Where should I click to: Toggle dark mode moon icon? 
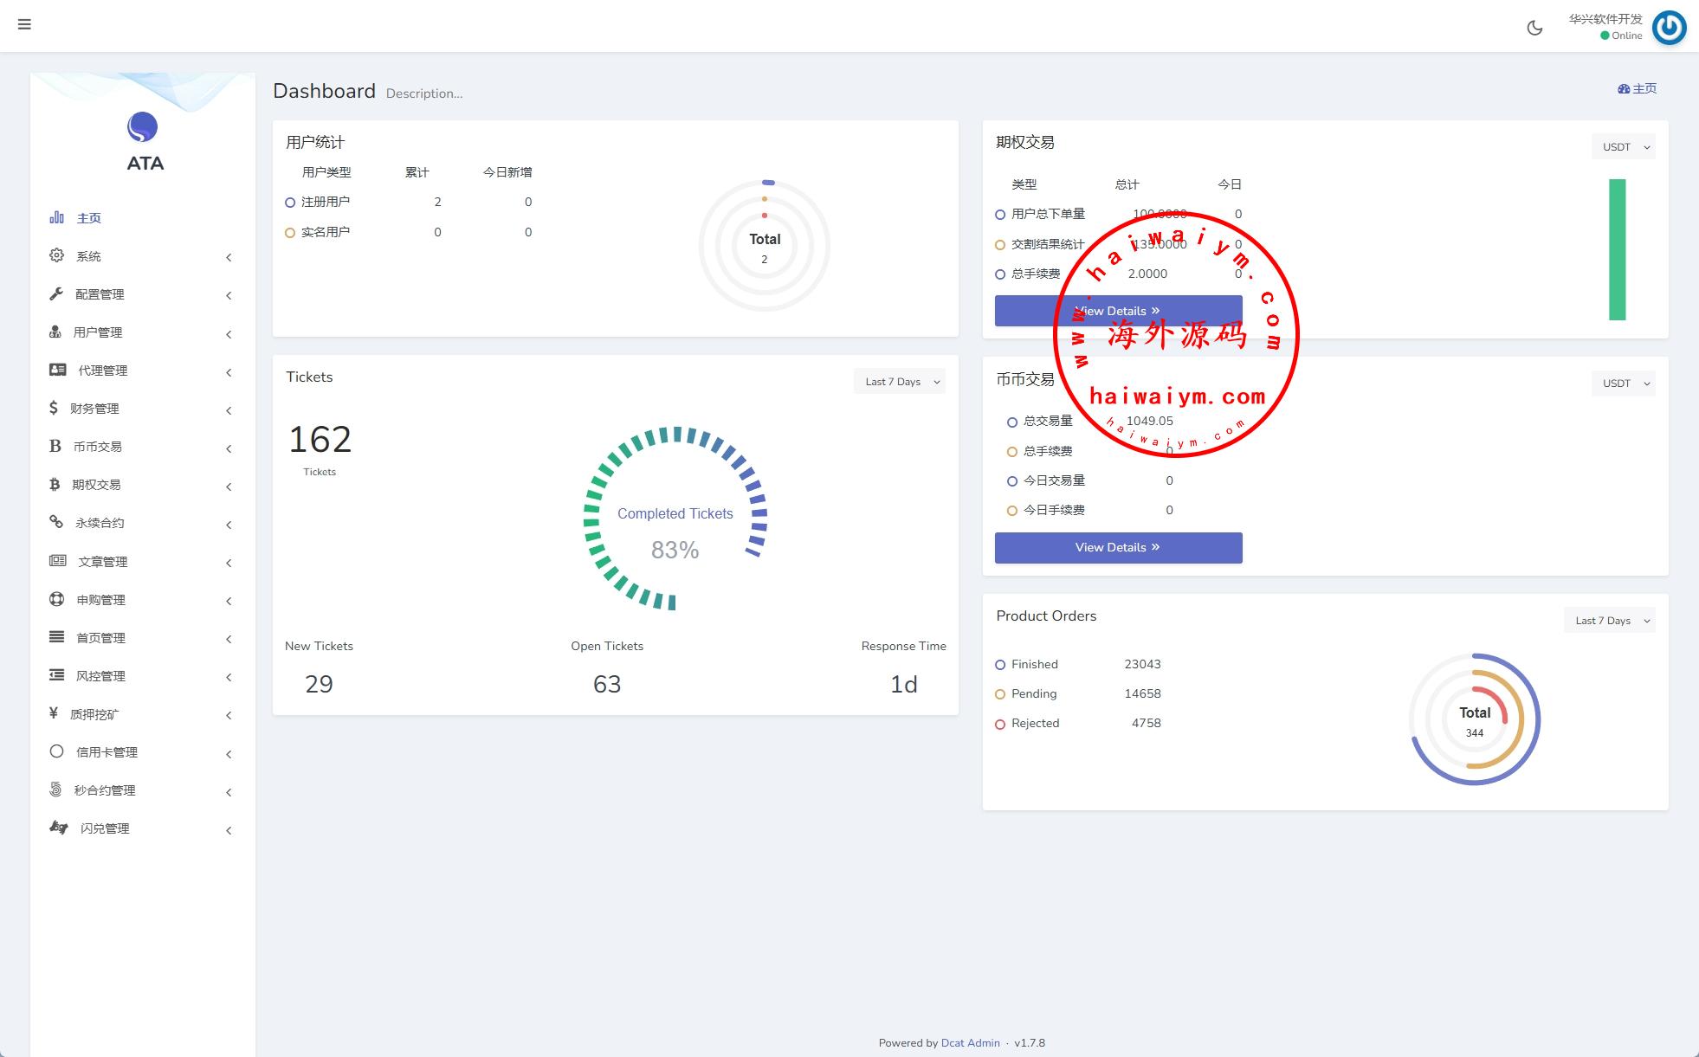click(1534, 28)
